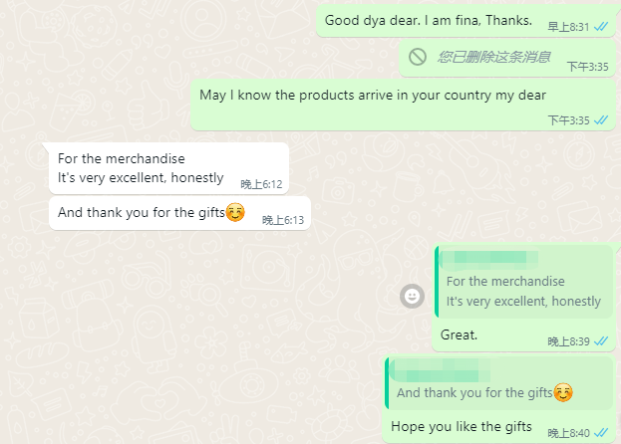Click the double-check ticks on the May I know message
Image resolution: width=621 pixels, height=444 pixels.
pos(600,120)
